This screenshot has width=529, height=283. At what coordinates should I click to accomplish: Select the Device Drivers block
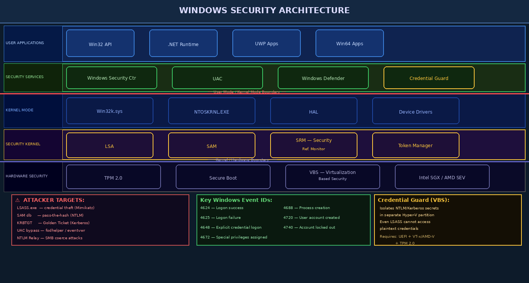(416, 111)
